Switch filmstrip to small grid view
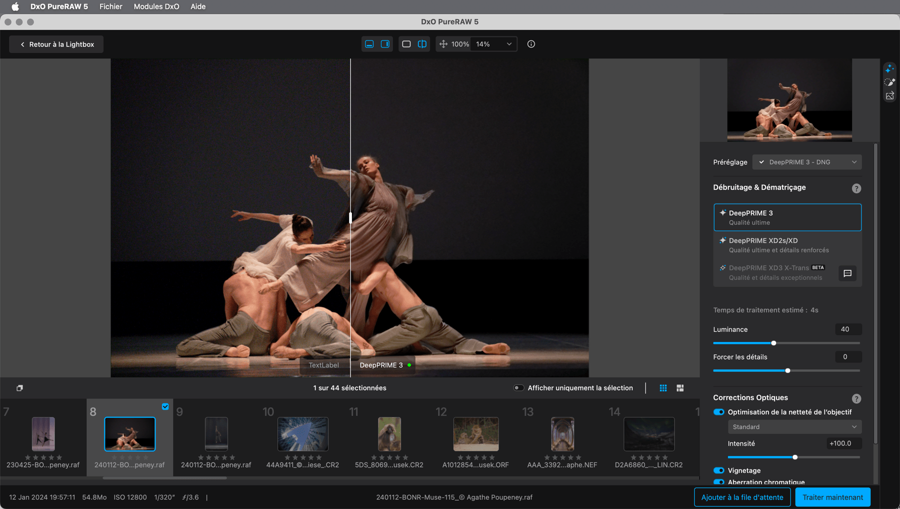 pyautogui.click(x=663, y=388)
